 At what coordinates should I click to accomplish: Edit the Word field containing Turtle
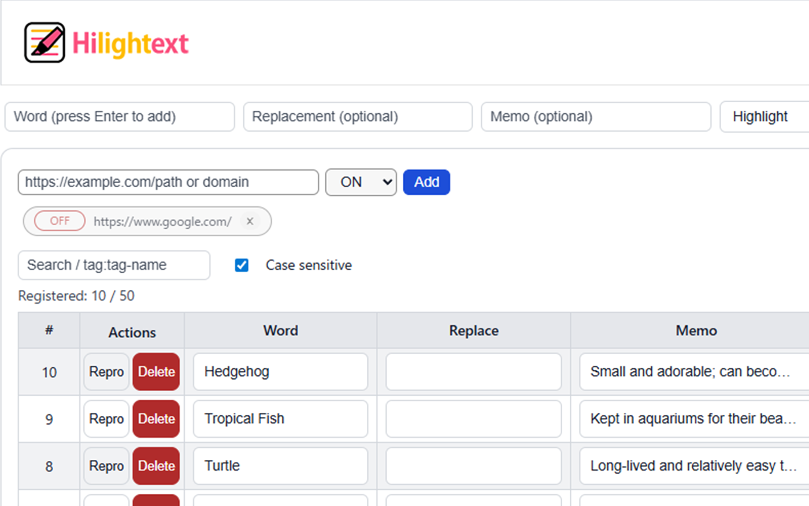click(280, 466)
